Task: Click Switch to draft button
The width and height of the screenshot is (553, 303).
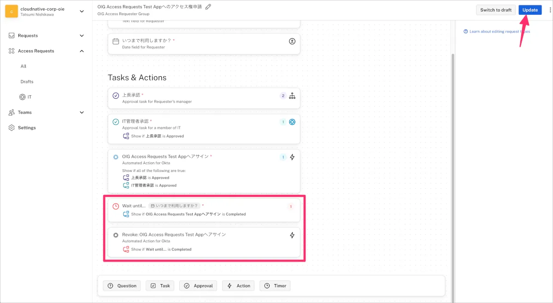Action: (x=495, y=10)
